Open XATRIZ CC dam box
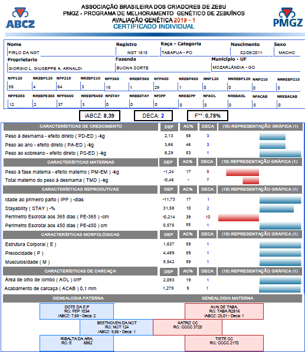Image resolution: width=305 pixels, height=352 pixels. [188, 327]
